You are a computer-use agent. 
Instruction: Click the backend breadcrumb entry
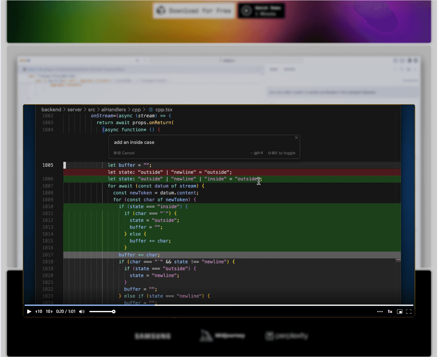click(x=51, y=110)
